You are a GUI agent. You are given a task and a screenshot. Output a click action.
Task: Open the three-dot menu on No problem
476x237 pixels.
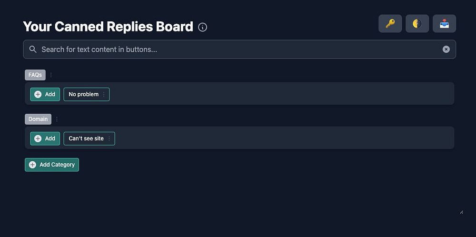coord(104,95)
